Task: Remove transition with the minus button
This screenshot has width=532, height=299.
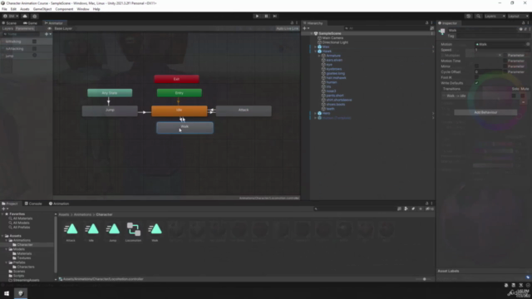Action: tap(523, 102)
